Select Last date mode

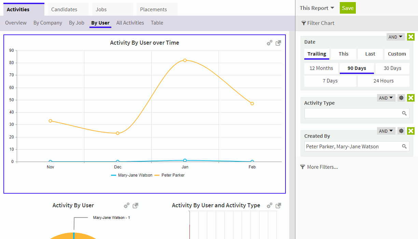click(370, 54)
